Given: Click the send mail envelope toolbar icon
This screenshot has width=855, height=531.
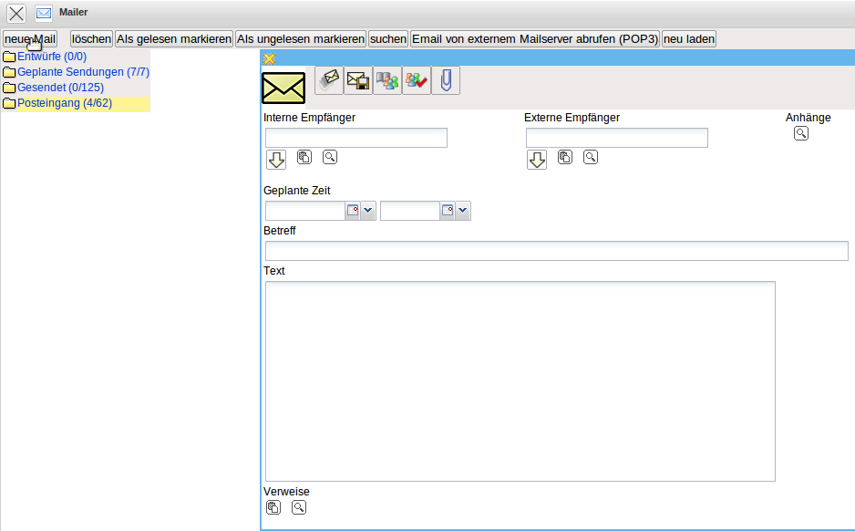Looking at the screenshot, I should pos(329,80).
